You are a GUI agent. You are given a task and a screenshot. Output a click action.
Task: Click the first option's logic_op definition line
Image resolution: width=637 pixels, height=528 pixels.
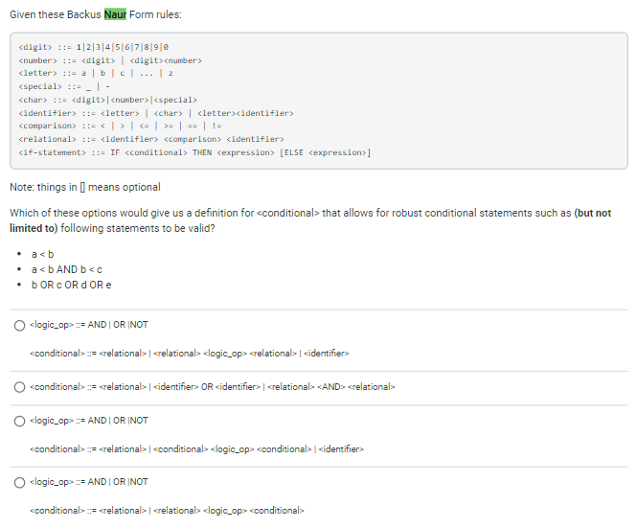click(89, 325)
